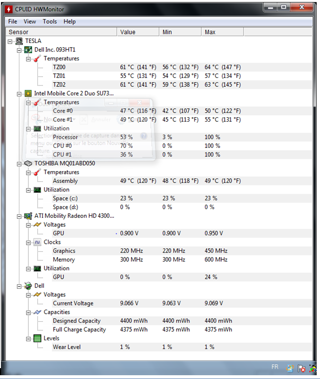The width and height of the screenshot is (320, 379).
Task: Open the View menu
Action: [30, 21]
